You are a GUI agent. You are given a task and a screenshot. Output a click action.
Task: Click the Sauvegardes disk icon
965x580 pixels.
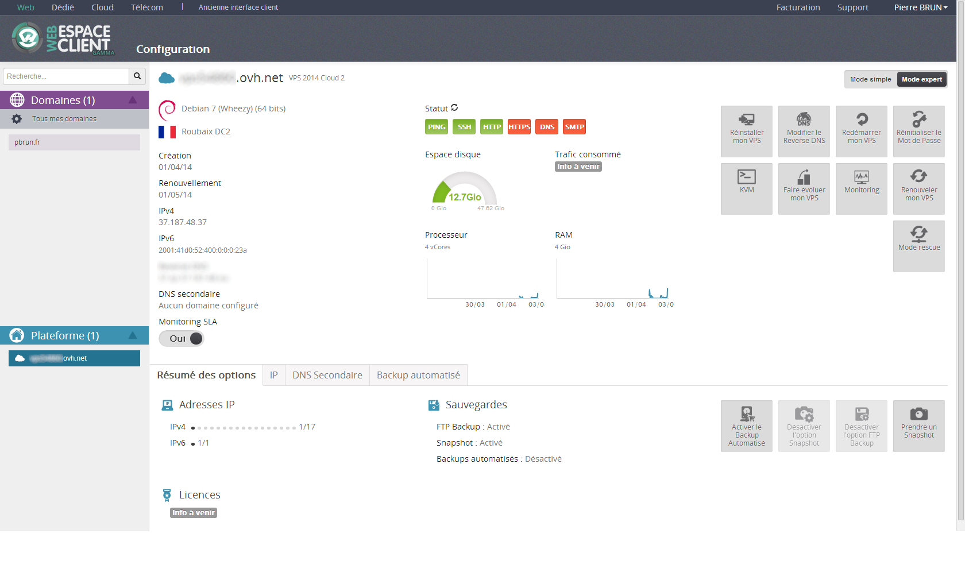(434, 405)
